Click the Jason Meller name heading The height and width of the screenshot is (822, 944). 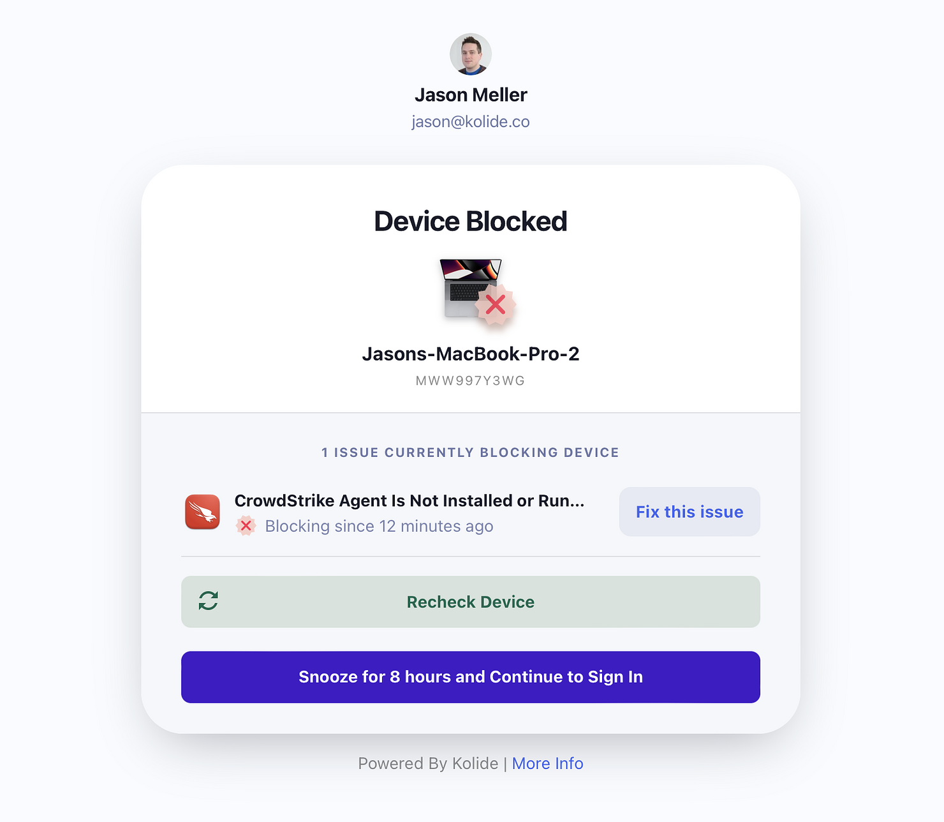click(471, 94)
